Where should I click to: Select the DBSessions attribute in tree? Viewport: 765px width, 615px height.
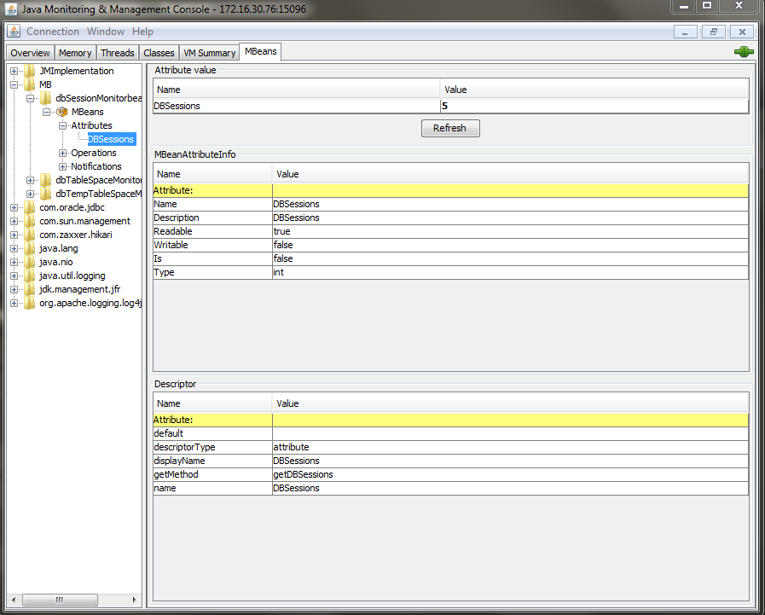coord(111,139)
